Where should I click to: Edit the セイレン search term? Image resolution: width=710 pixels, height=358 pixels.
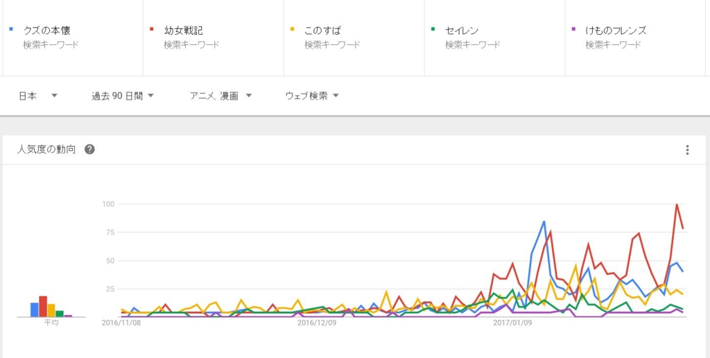(494, 37)
